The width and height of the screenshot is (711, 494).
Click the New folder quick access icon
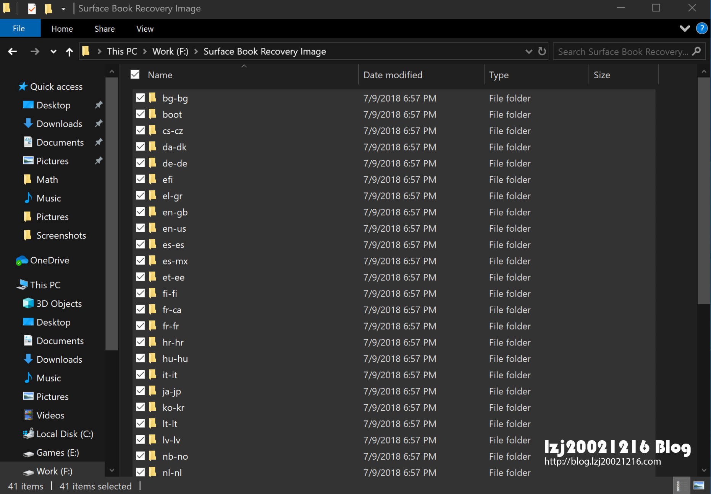(48, 8)
